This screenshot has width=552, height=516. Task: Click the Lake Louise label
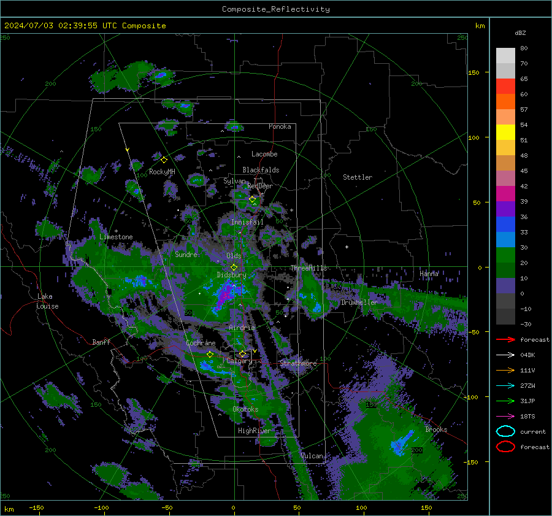coord(48,301)
